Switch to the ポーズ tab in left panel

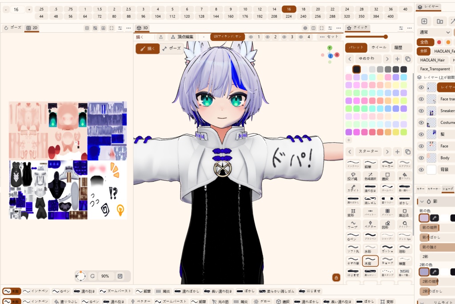pyautogui.click(x=13, y=28)
